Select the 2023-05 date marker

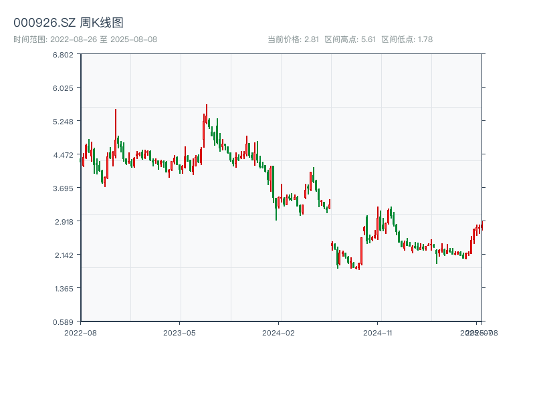179,332
